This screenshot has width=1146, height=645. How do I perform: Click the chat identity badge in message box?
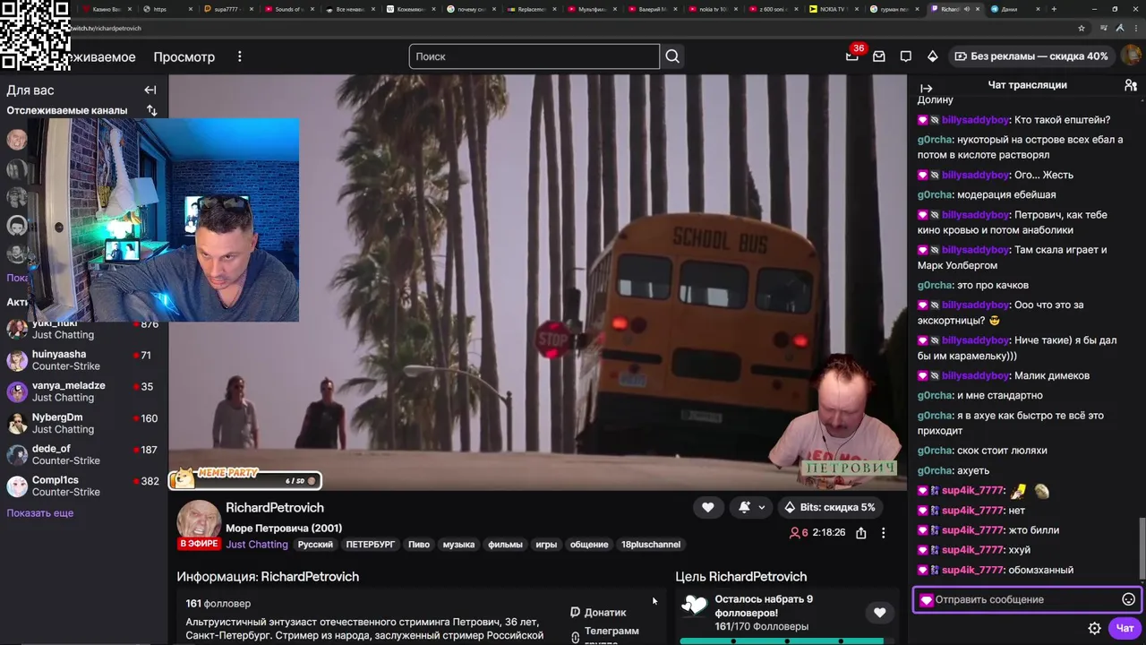click(x=926, y=599)
